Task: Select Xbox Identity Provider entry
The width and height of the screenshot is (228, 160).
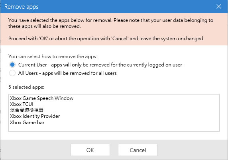Action: click(x=35, y=116)
